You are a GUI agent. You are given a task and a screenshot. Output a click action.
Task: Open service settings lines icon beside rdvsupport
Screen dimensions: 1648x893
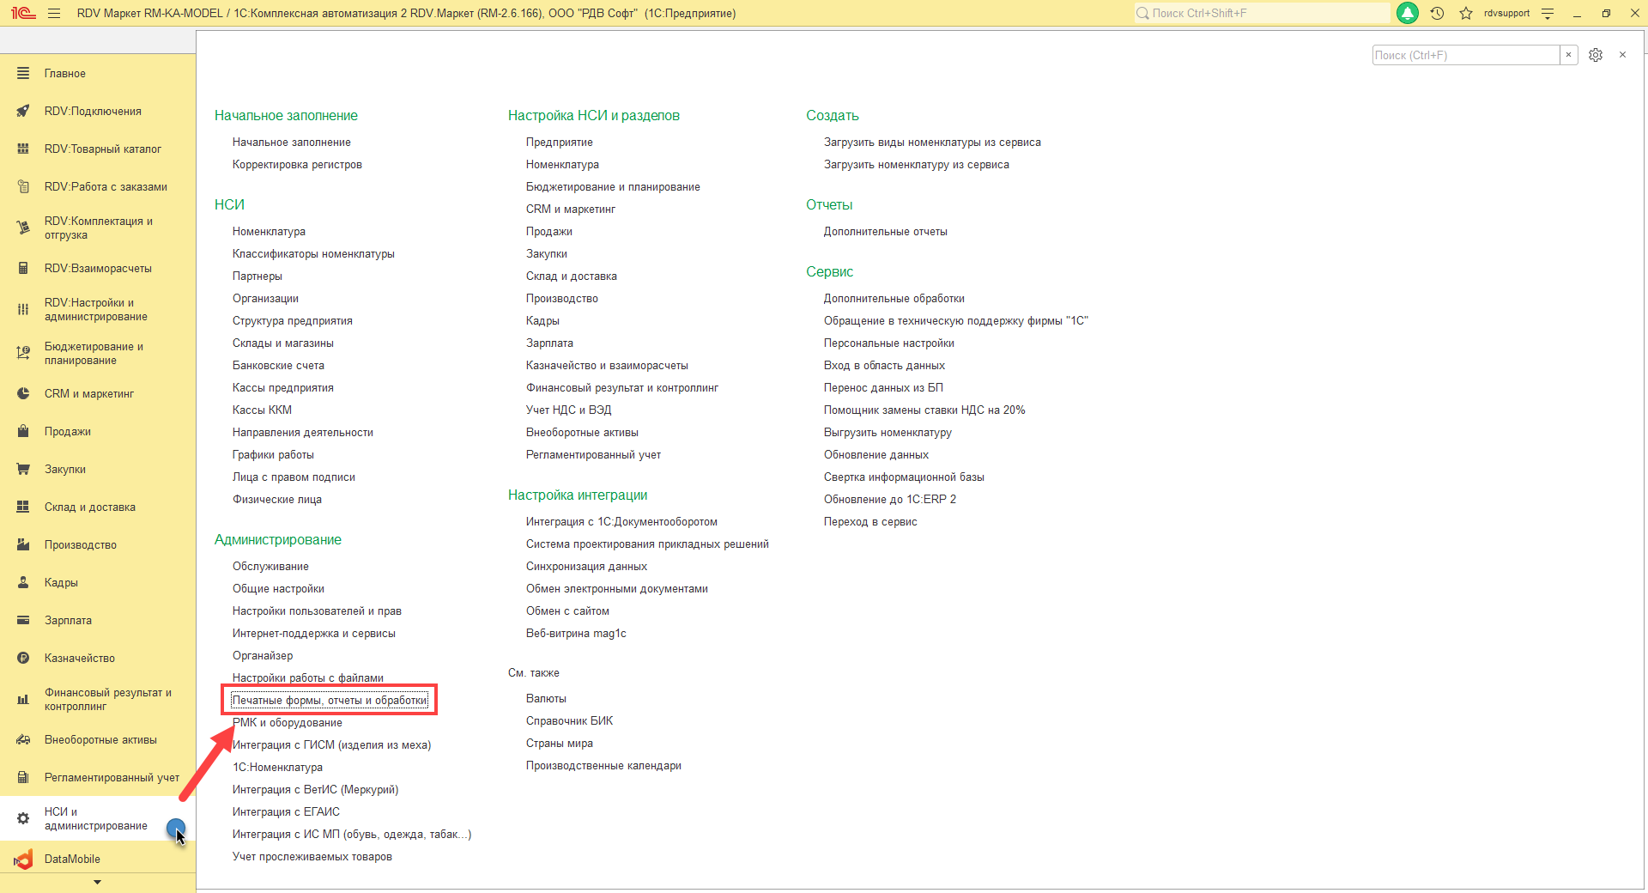click(x=1548, y=13)
